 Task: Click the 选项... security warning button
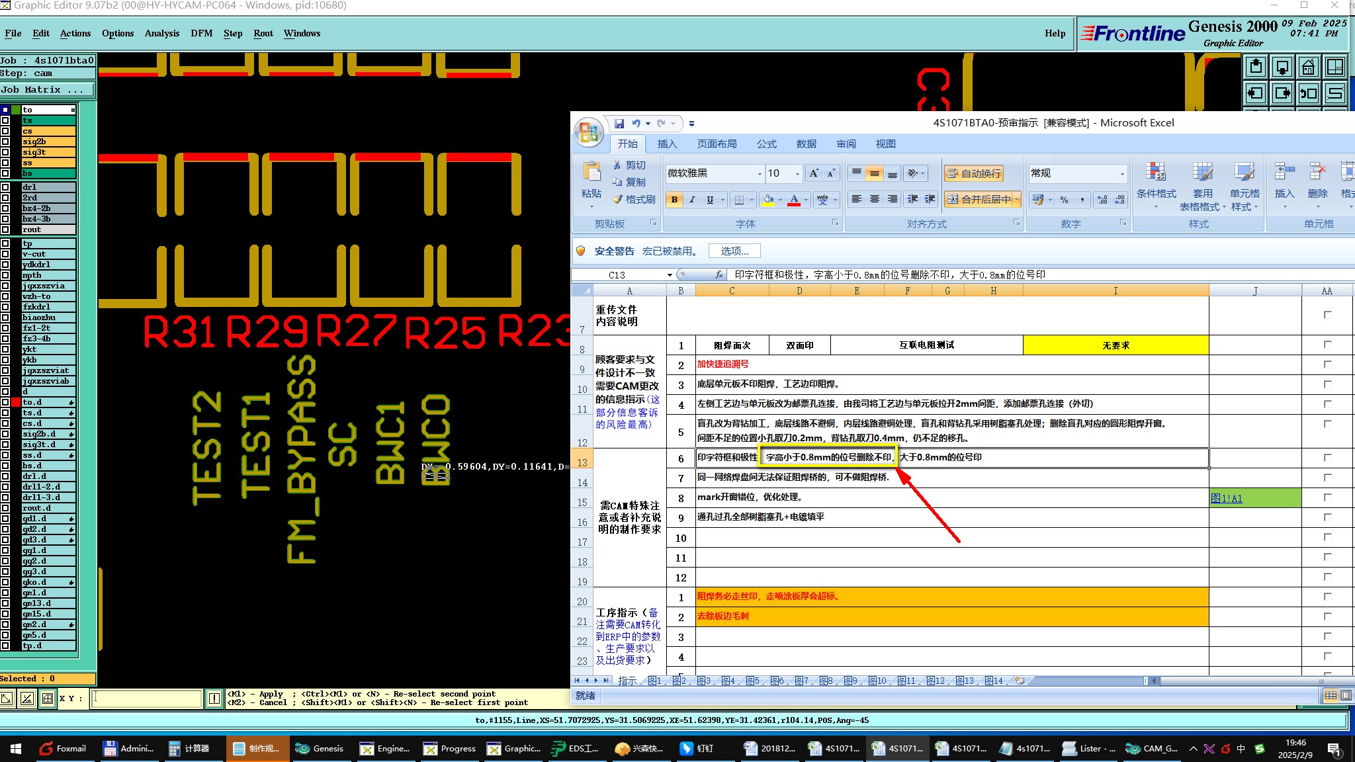point(734,251)
